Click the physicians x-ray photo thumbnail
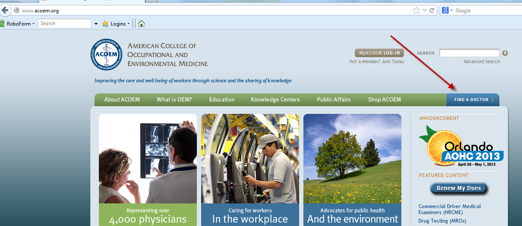The width and height of the screenshot is (522, 226). coord(148,159)
